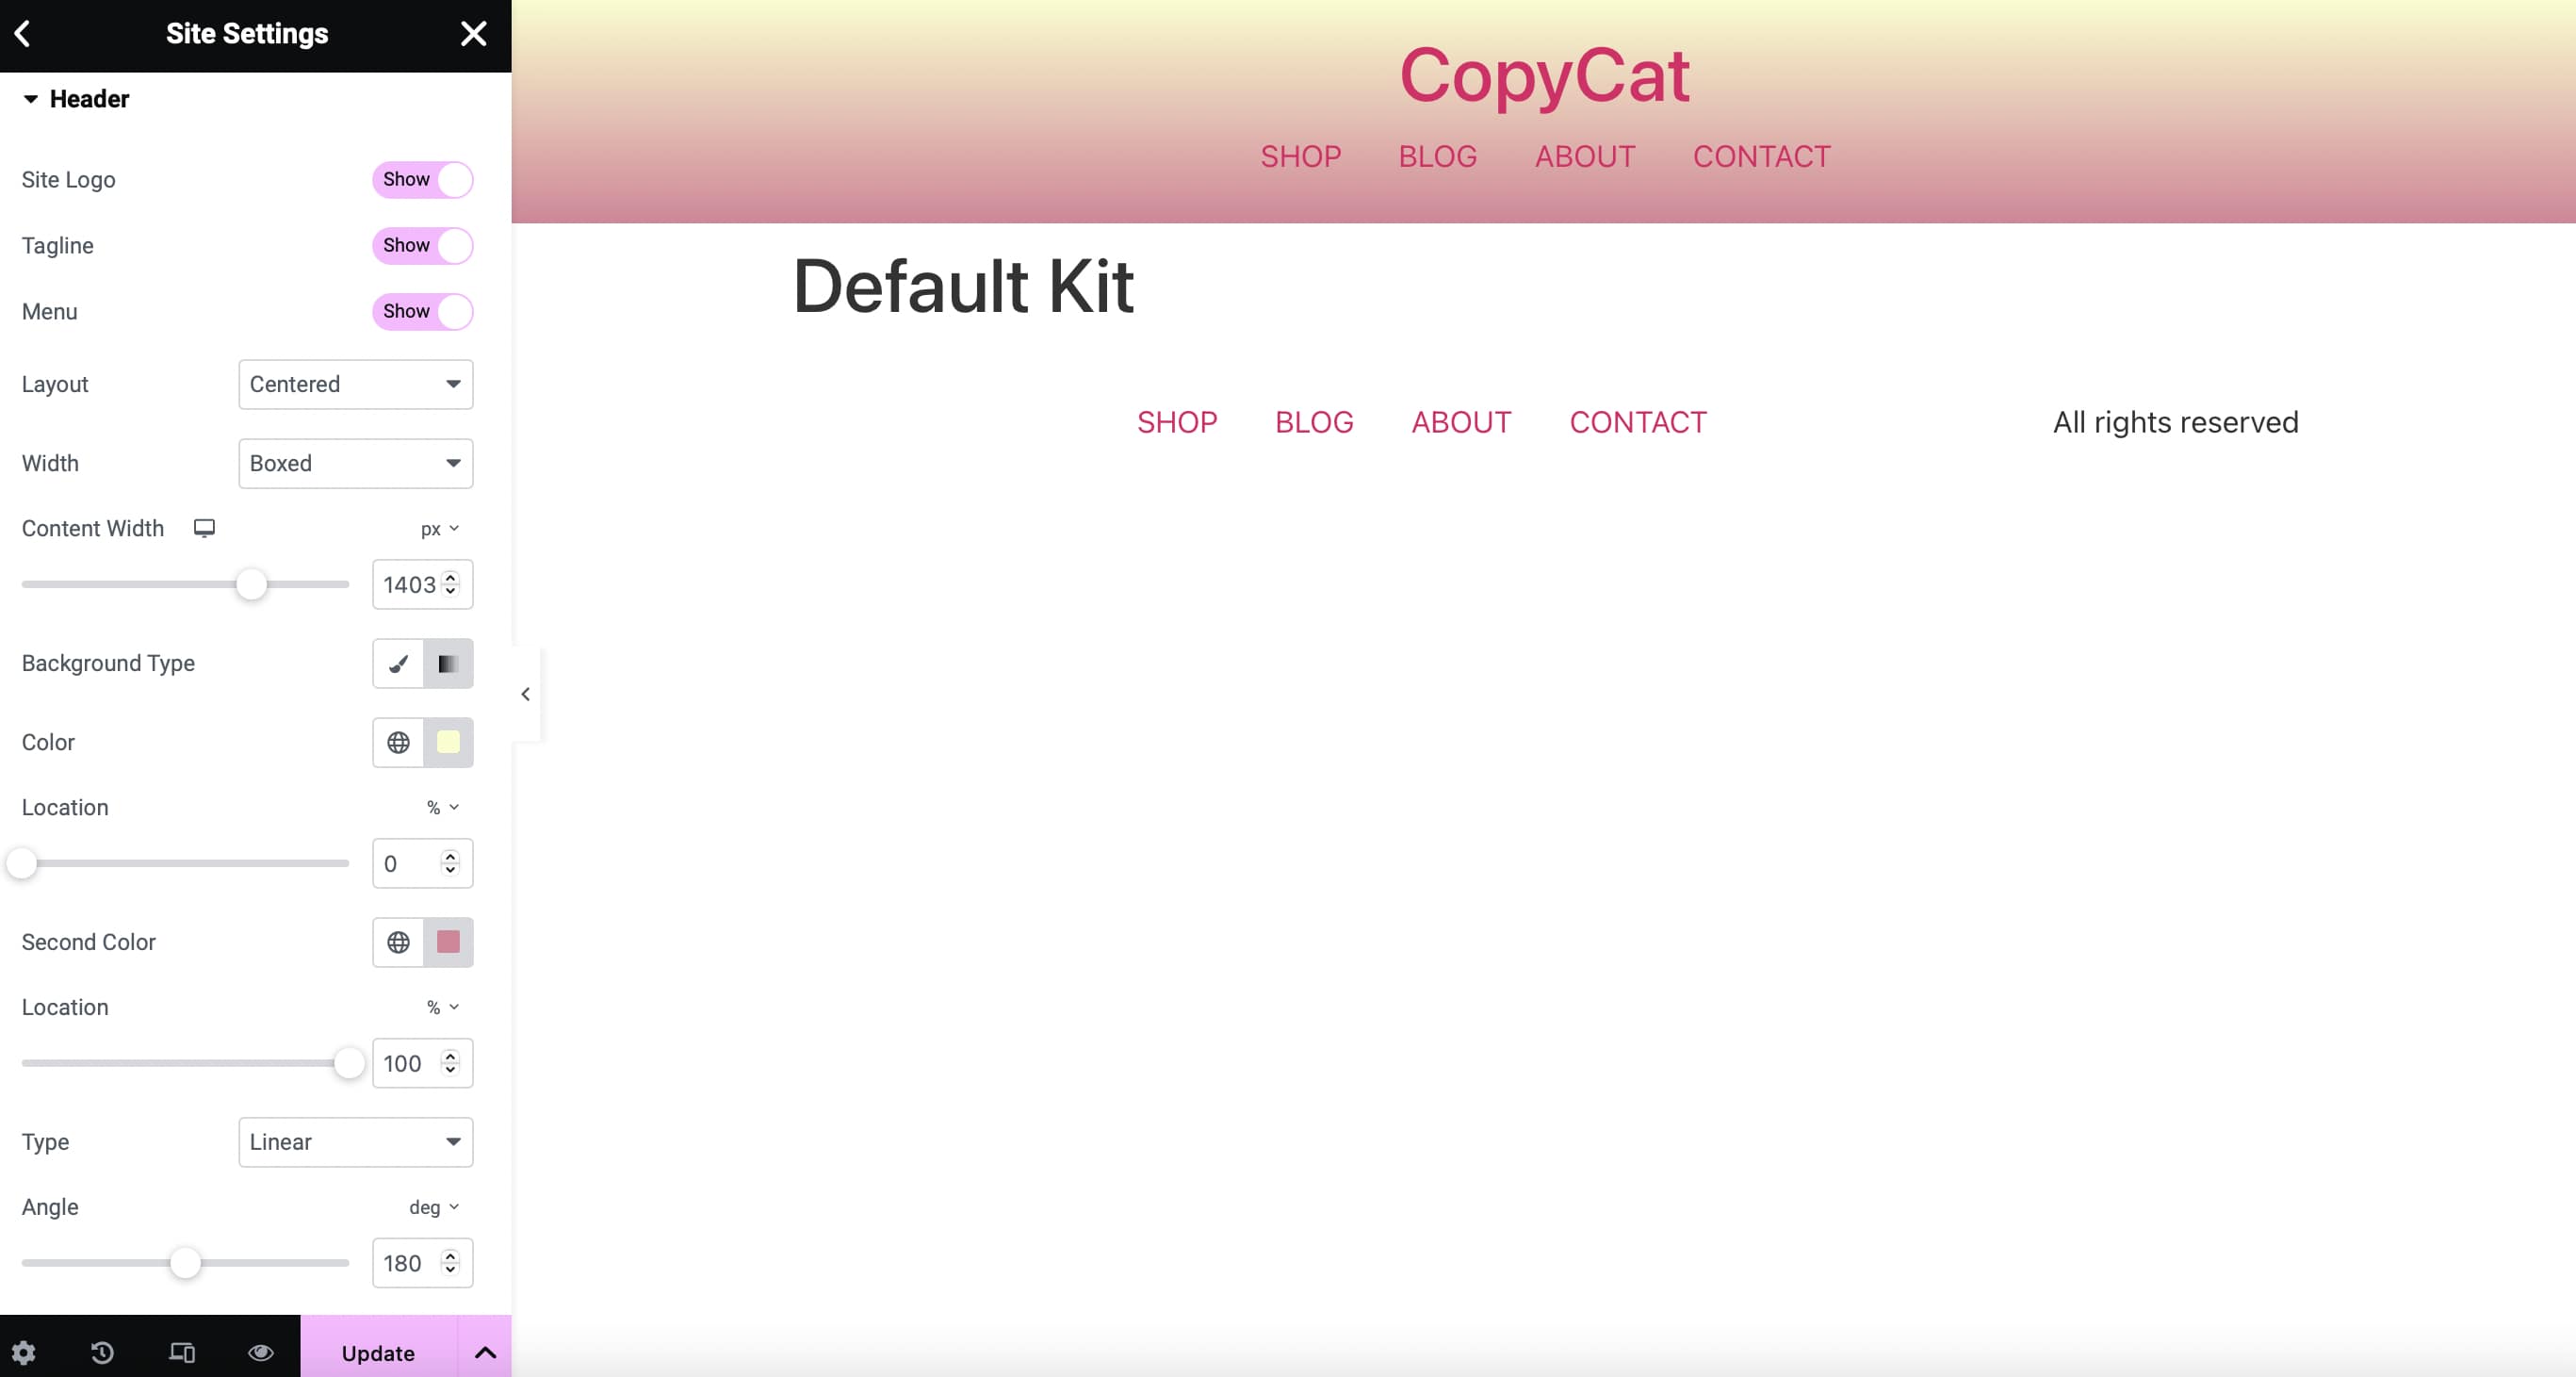Open the revision history icon
Image resolution: width=2576 pixels, height=1377 pixels.
pyautogui.click(x=103, y=1353)
